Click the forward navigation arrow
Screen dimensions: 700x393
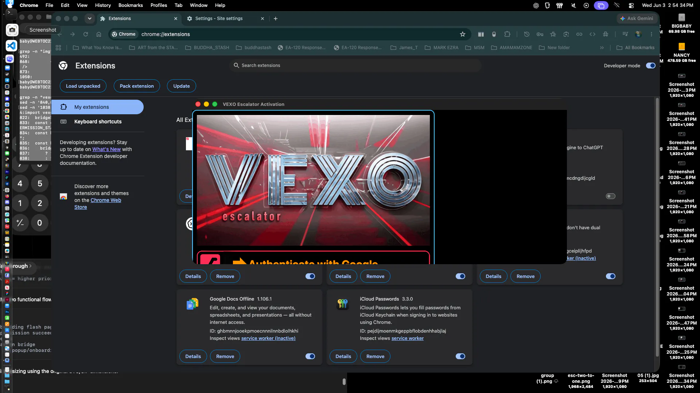73,34
